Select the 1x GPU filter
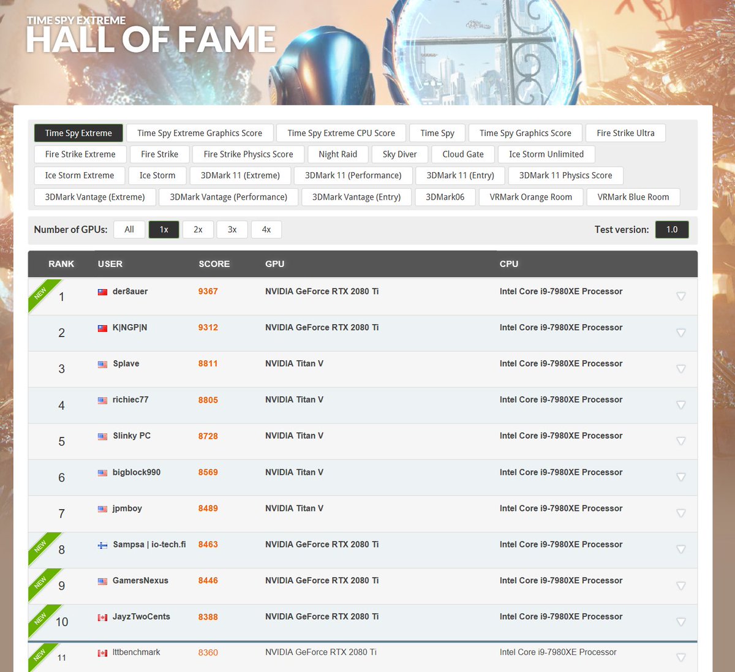Viewport: 735px width, 672px height. tap(164, 230)
